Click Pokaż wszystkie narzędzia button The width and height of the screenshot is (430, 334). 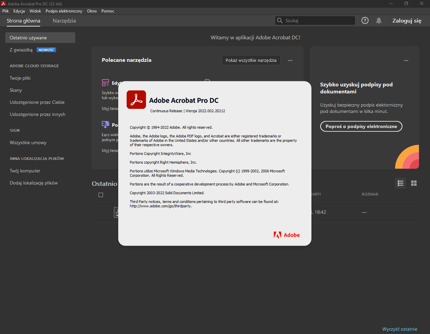[x=251, y=60]
